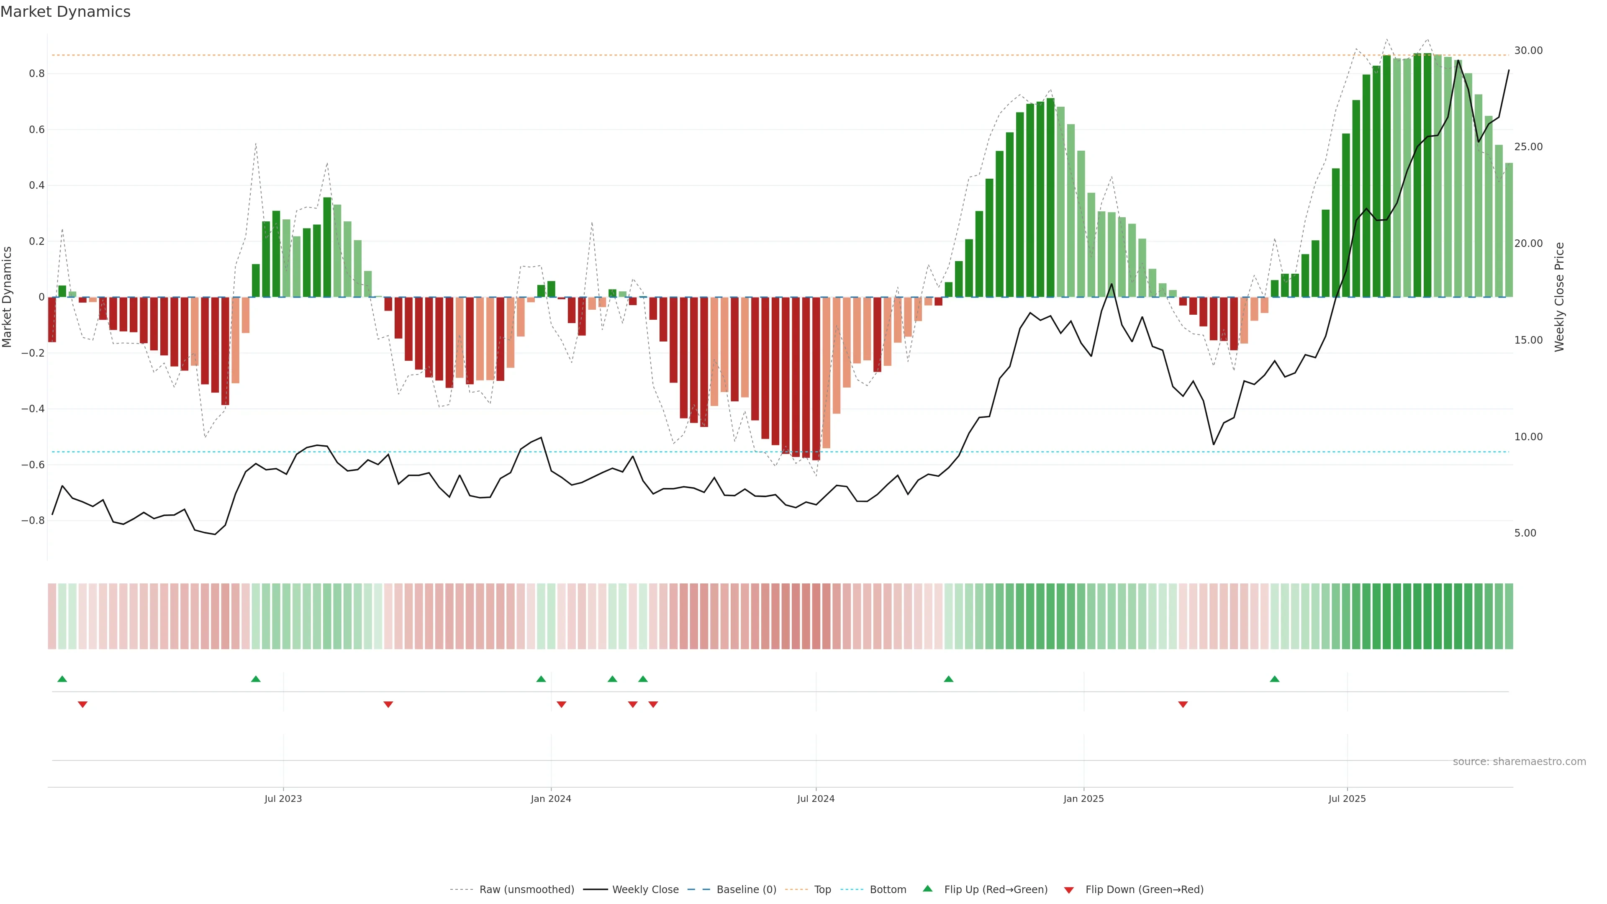Screen dimensions: 1607x904
Task: Click flip-up marker between Jul 2024 and Jan 2025
Action: tap(948, 679)
